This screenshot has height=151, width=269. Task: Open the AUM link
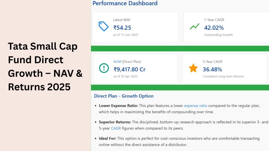117,62
